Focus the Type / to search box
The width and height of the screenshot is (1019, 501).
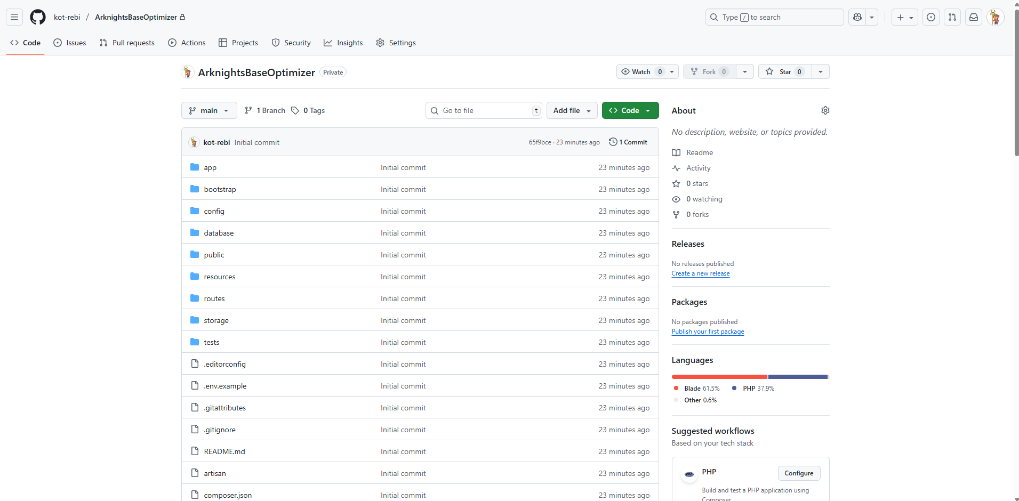(774, 17)
